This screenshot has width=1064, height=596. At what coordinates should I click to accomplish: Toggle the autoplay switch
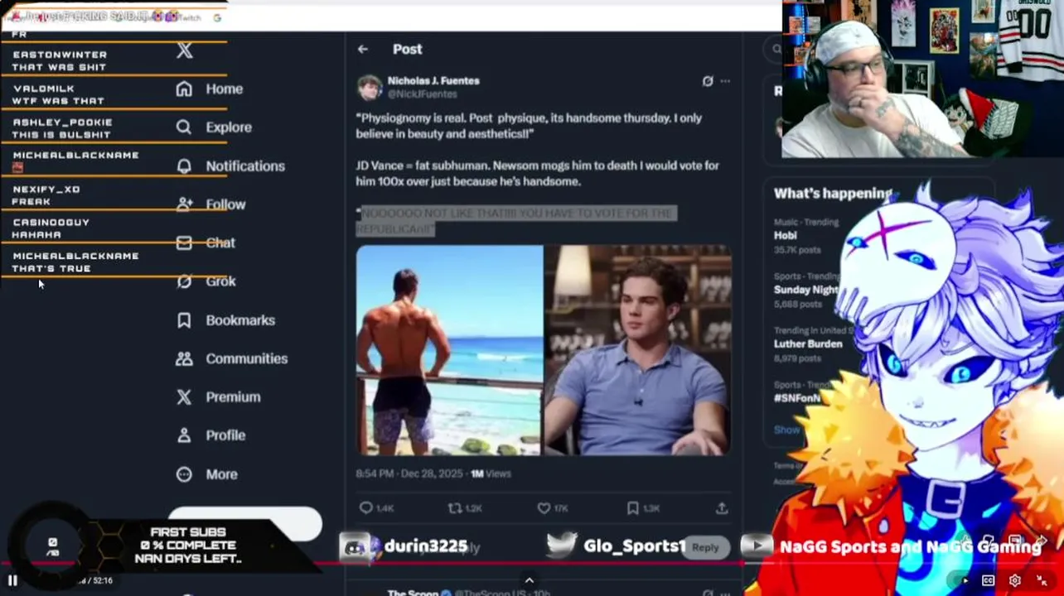[961, 580]
